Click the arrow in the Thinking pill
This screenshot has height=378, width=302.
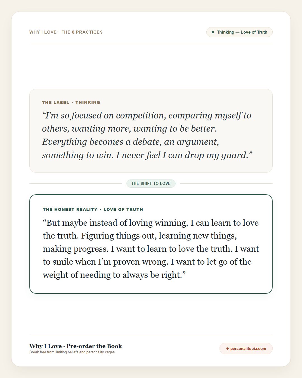point(237,32)
